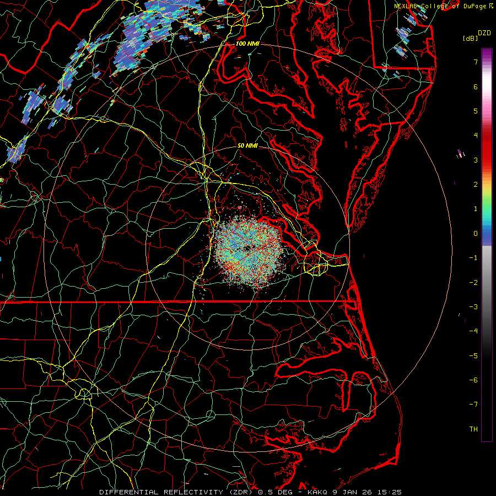Click the "[dB]" unit label
Image resolution: width=496 pixels, height=496 pixels.
tap(470, 38)
